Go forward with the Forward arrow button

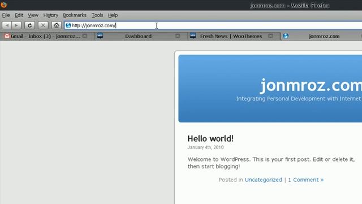tap(16, 25)
